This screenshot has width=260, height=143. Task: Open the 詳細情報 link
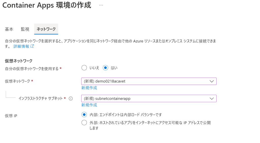tap(21, 46)
